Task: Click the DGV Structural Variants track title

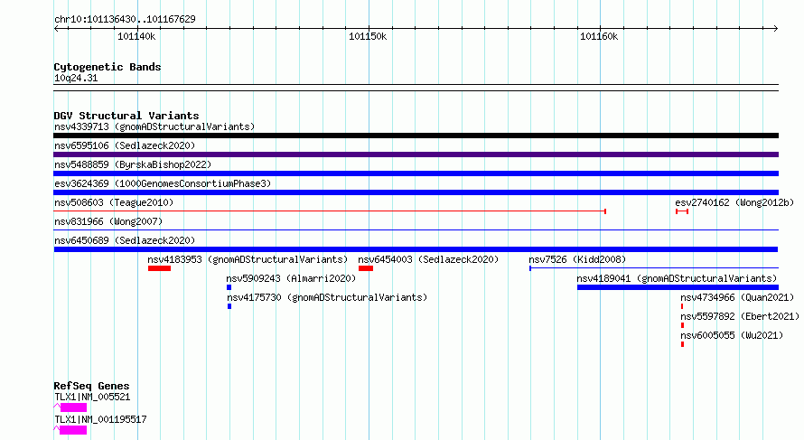Action: [x=126, y=116]
